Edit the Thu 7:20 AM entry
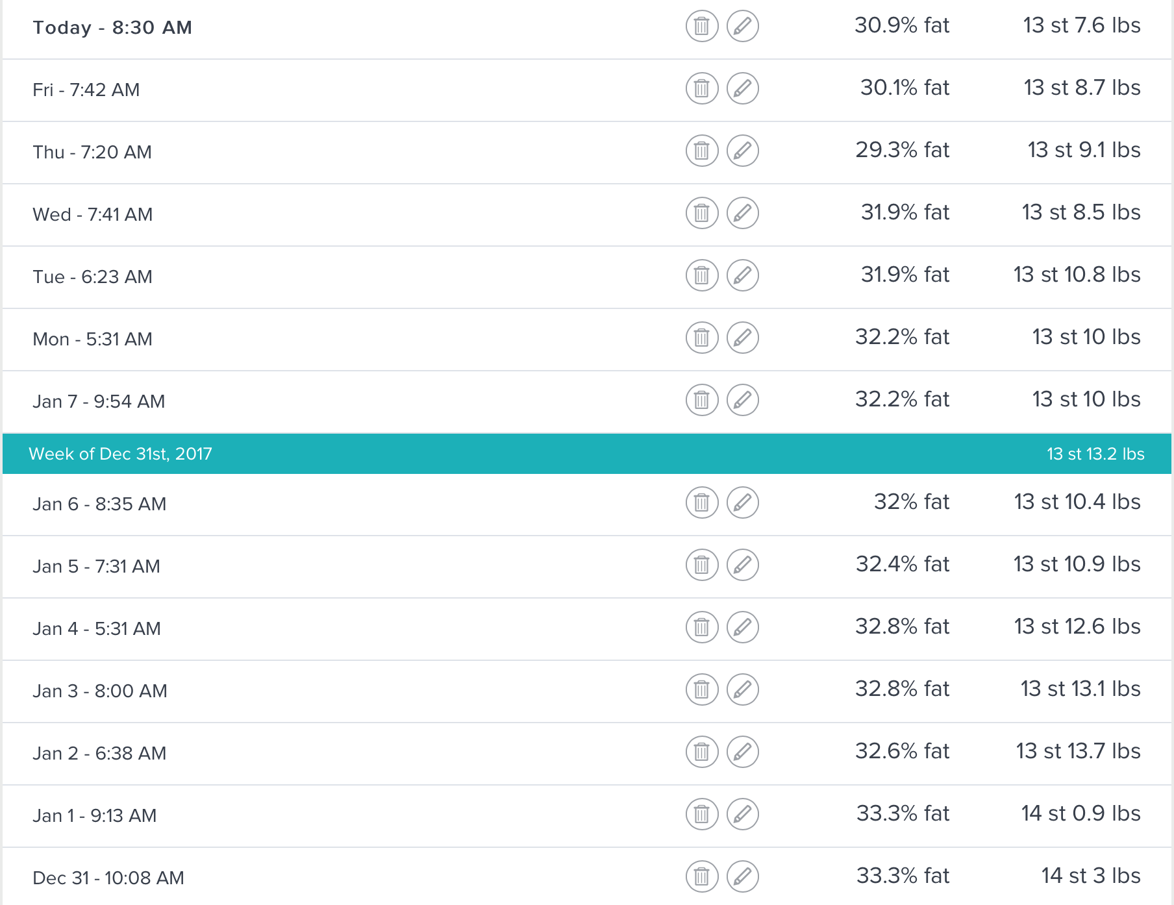This screenshot has height=905, width=1174. pyautogui.click(x=742, y=151)
